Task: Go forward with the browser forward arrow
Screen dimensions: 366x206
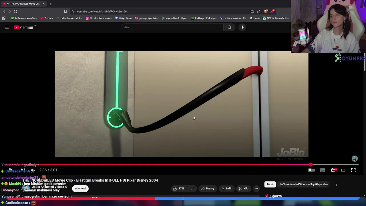Action: (10, 11)
